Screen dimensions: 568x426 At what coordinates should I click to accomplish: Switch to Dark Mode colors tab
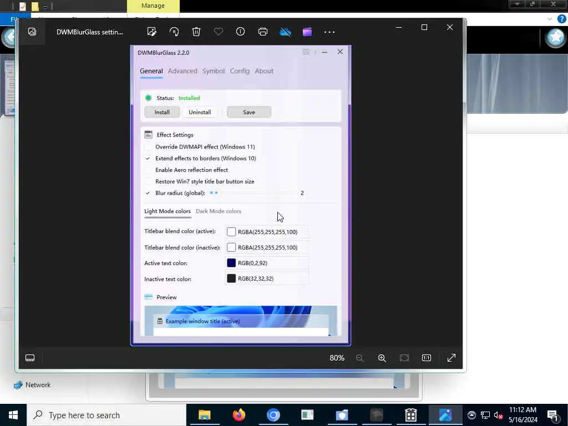(219, 211)
